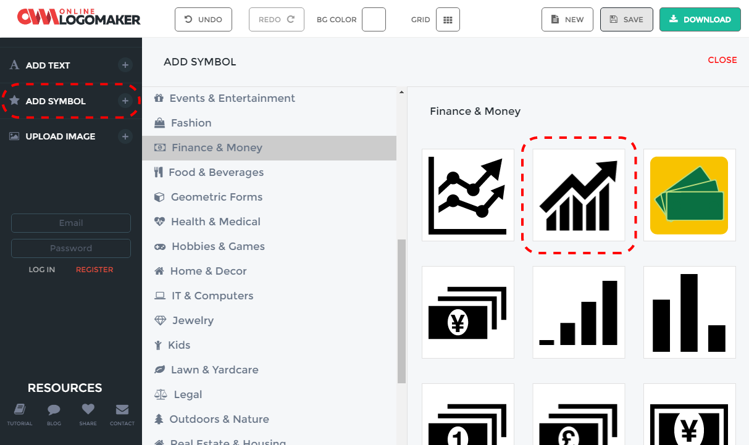Choose the ascending bar chart symbol
Image resolution: width=749 pixels, height=445 pixels.
pyautogui.click(x=579, y=312)
